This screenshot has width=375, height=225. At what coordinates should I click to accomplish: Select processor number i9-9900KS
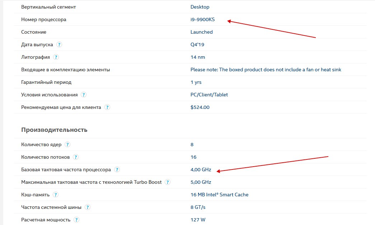(202, 20)
